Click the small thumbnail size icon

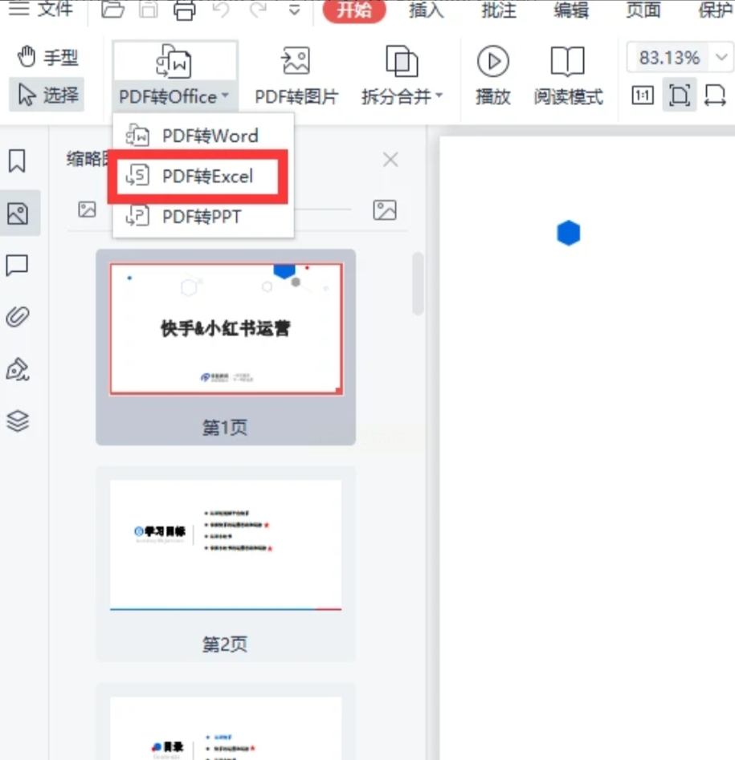88,210
